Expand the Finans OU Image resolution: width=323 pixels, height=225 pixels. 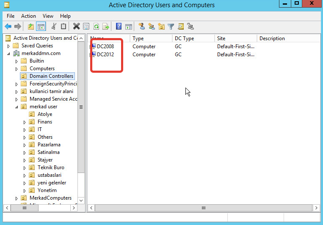click(x=25, y=122)
